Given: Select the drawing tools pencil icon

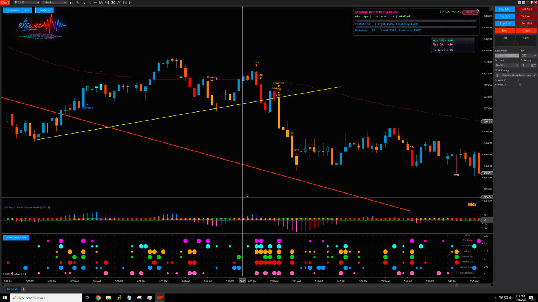Looking at the screenshot, I should point(77,3).
